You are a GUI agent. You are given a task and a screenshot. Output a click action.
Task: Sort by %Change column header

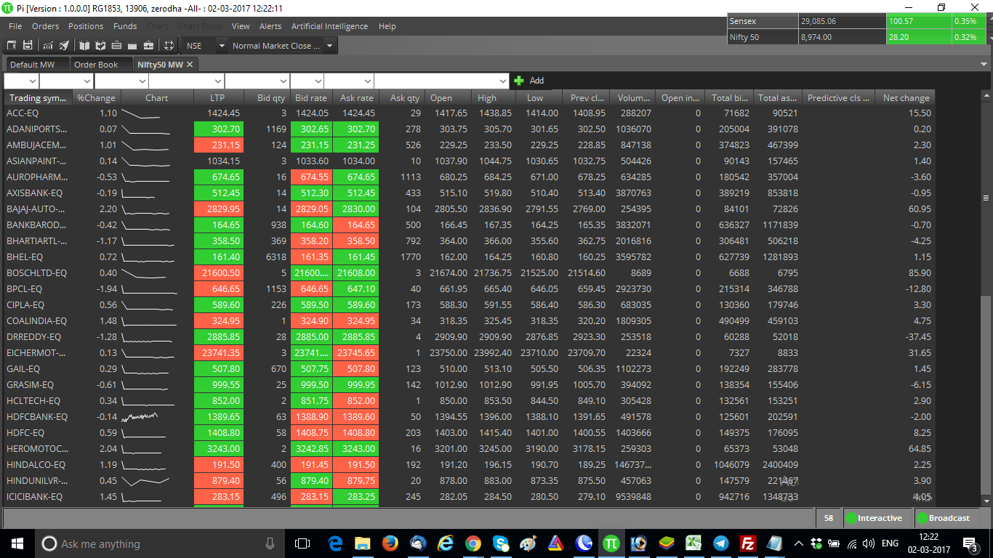point(97,97)
